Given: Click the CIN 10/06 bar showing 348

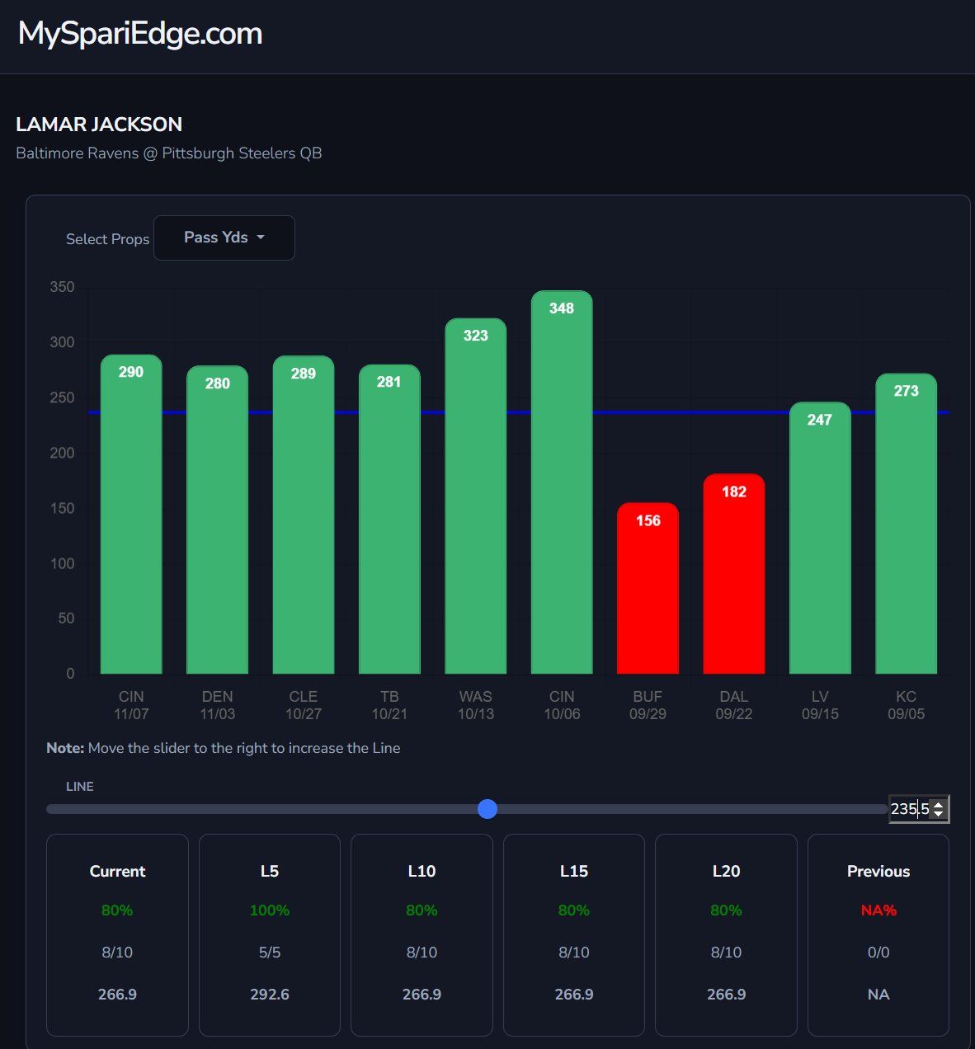Looking at the screenshot, I should (562, 482).
